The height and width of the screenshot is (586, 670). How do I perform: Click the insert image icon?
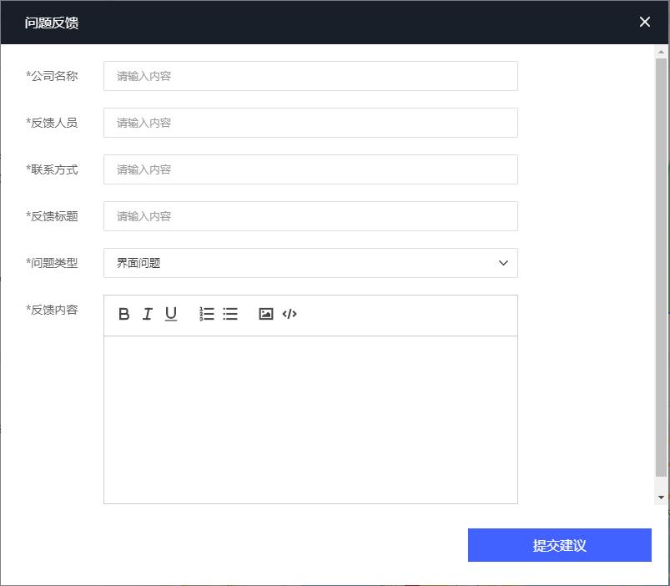point(266,314)
